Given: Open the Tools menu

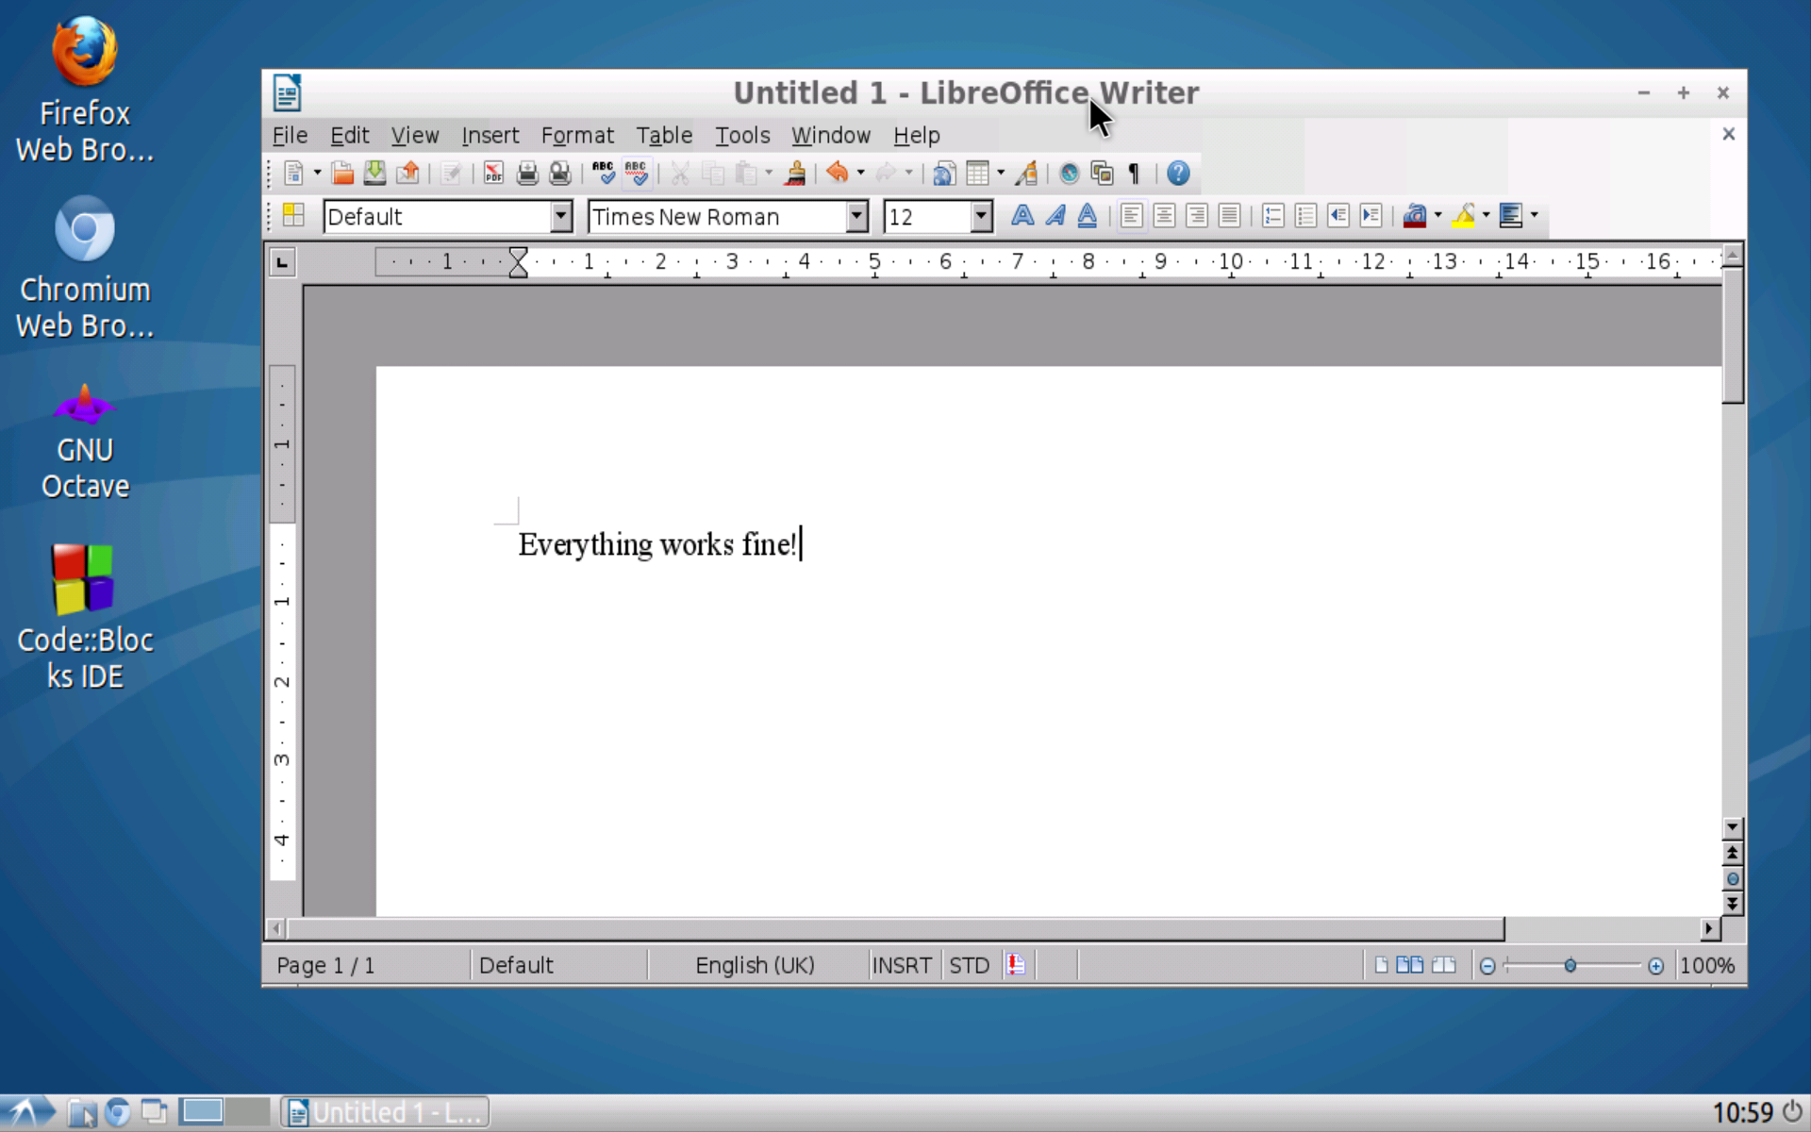Looking at the screenshot, I should pos(742,135).
